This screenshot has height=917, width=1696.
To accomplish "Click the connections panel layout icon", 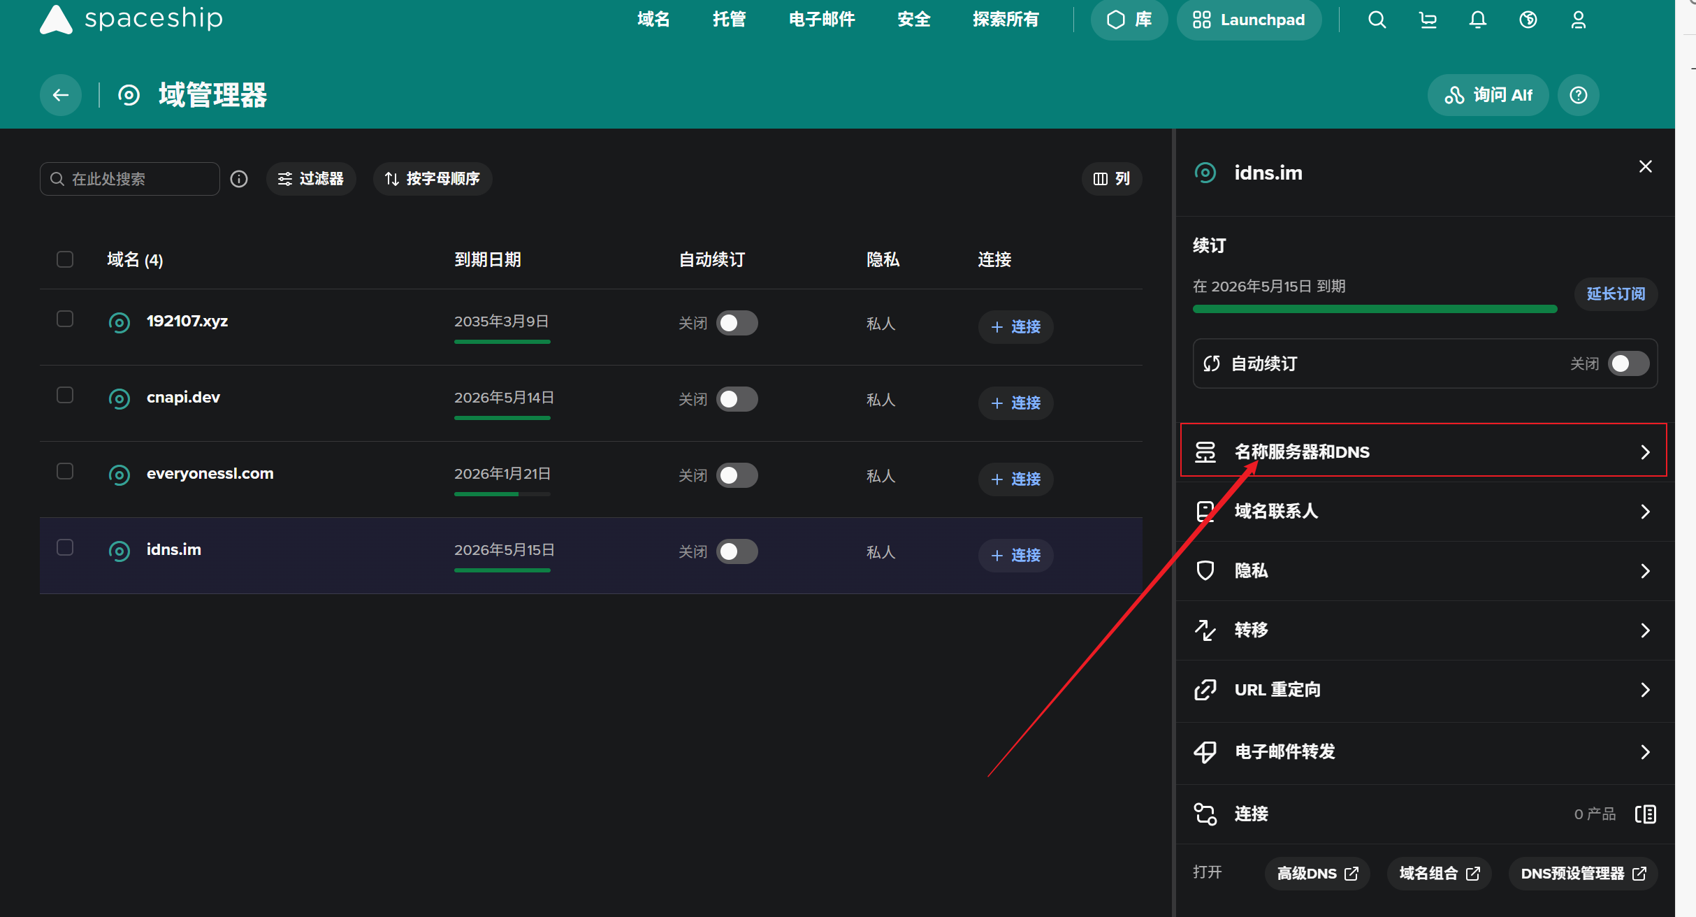I will [1646, 814].
